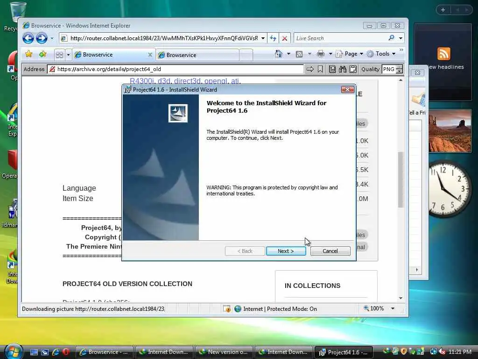Click the IN COLLECTIONS heading text

click(x=312, y=286)
